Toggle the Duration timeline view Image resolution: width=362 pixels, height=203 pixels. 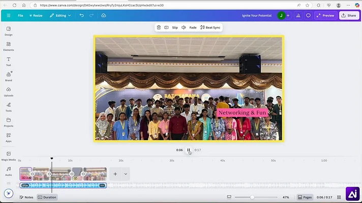[47, 197]
